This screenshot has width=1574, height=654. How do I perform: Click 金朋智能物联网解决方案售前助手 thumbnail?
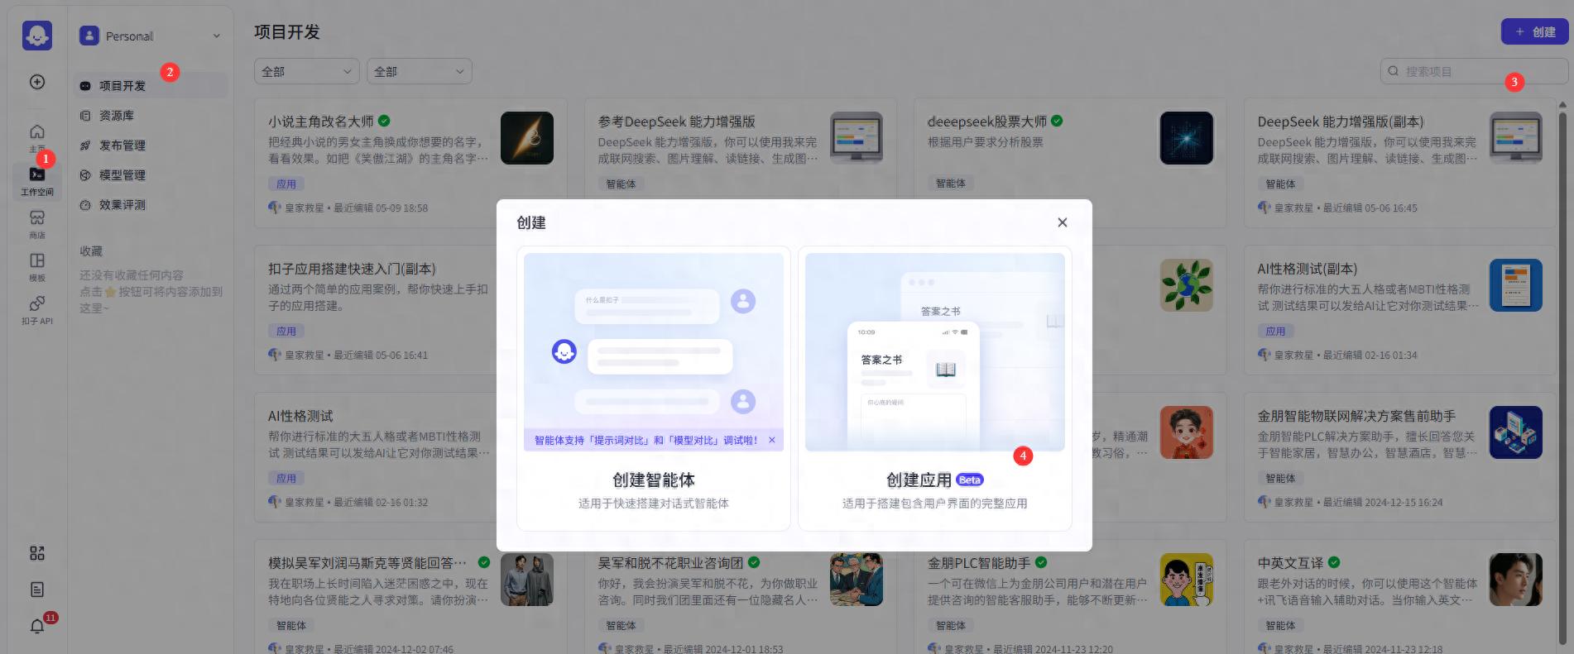tap(1516, 432)
